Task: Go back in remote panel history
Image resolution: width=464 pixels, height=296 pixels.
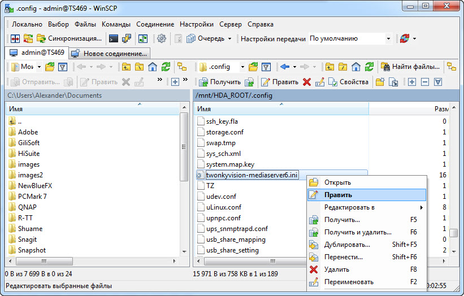Action: 285,67
